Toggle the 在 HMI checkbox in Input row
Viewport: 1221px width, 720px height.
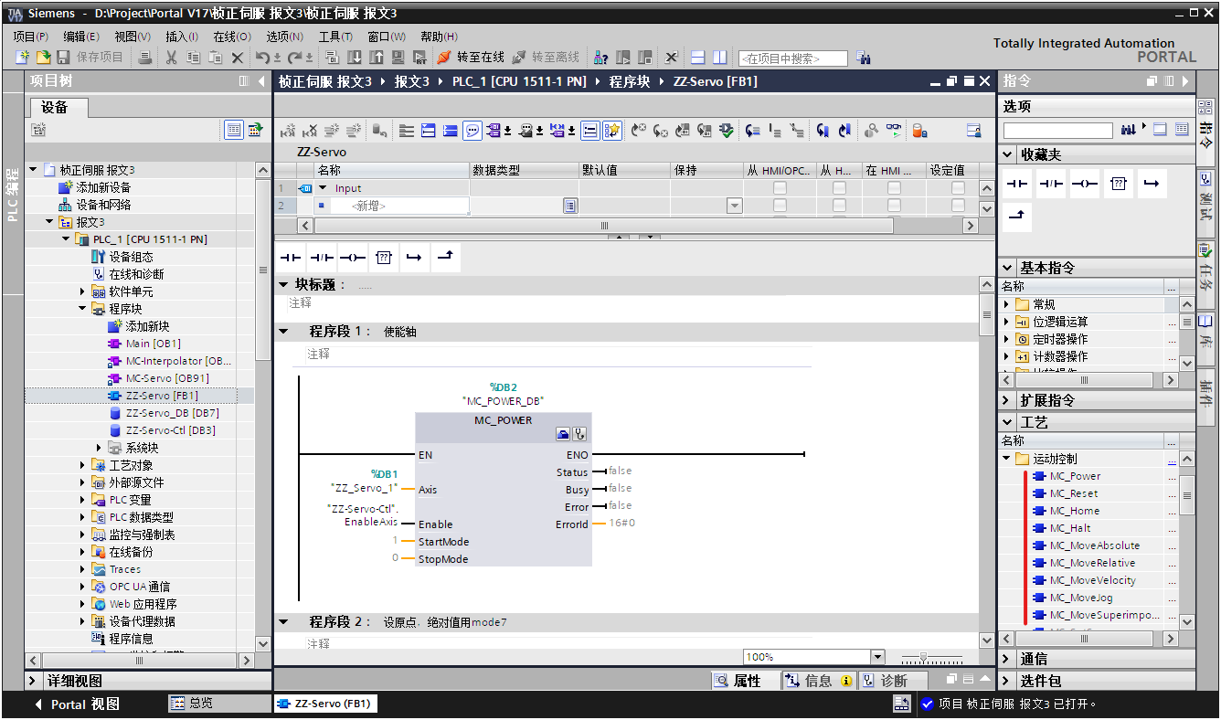pos(894,188)
